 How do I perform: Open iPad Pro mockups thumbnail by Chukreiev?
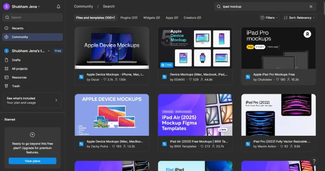click(278, 48)
